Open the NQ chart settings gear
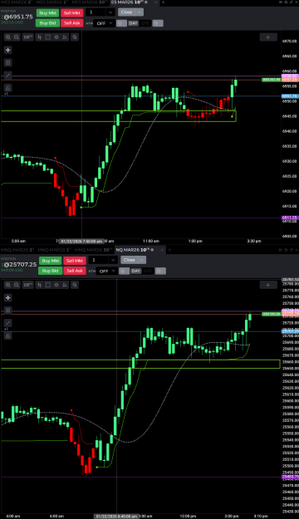 tap(56, 285)
